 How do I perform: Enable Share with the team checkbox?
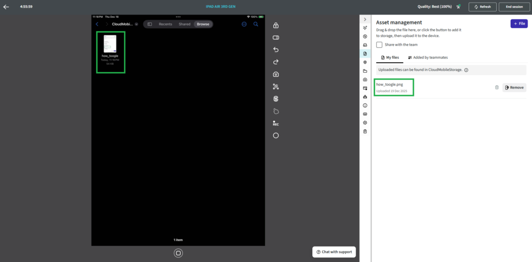tap(379, 45)
